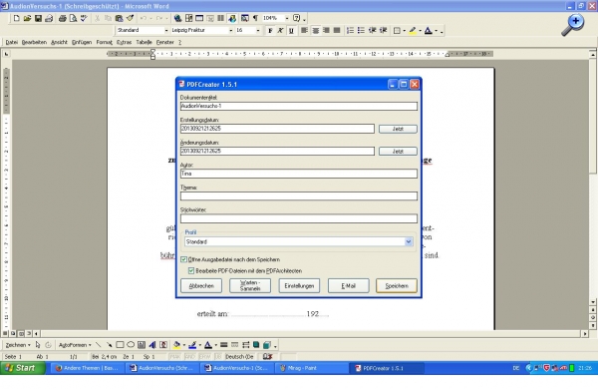Insert a table using the toolbar icon
This screenshot has height=389, width=598.
(x=199, y=18)
